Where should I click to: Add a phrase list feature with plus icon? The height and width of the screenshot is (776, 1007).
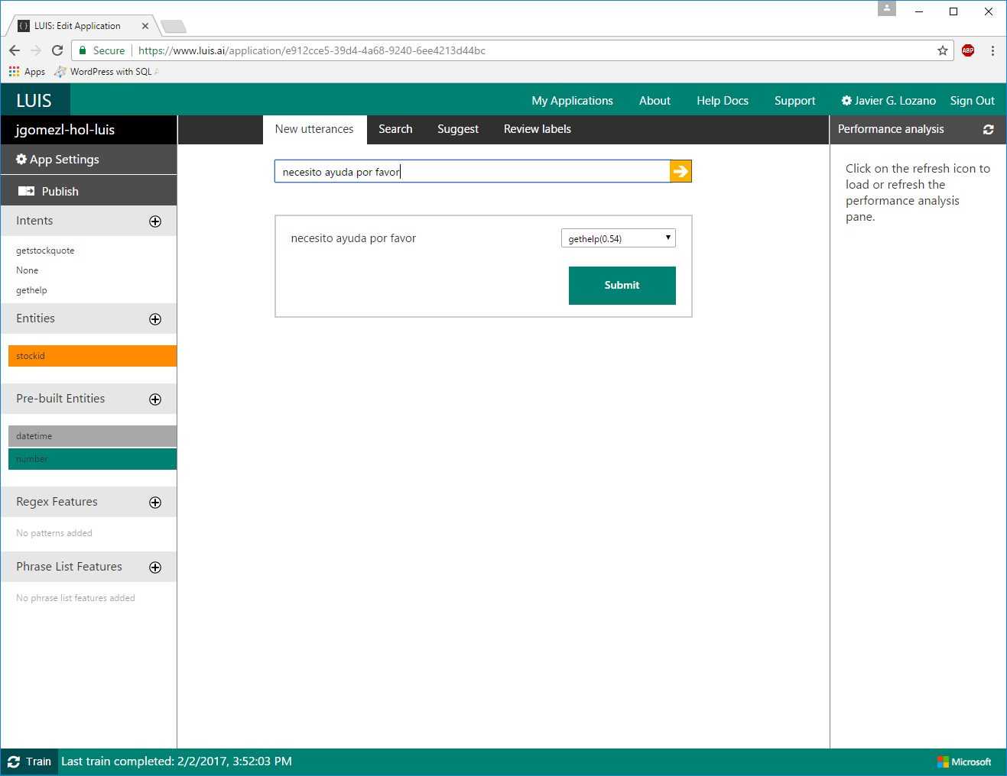coord(155,567)
